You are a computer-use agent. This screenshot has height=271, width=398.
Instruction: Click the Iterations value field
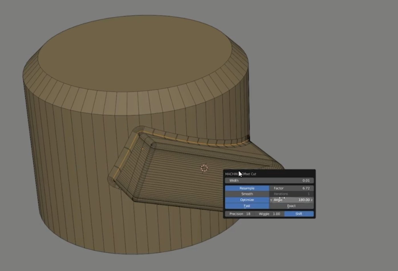tap(292, 194)
